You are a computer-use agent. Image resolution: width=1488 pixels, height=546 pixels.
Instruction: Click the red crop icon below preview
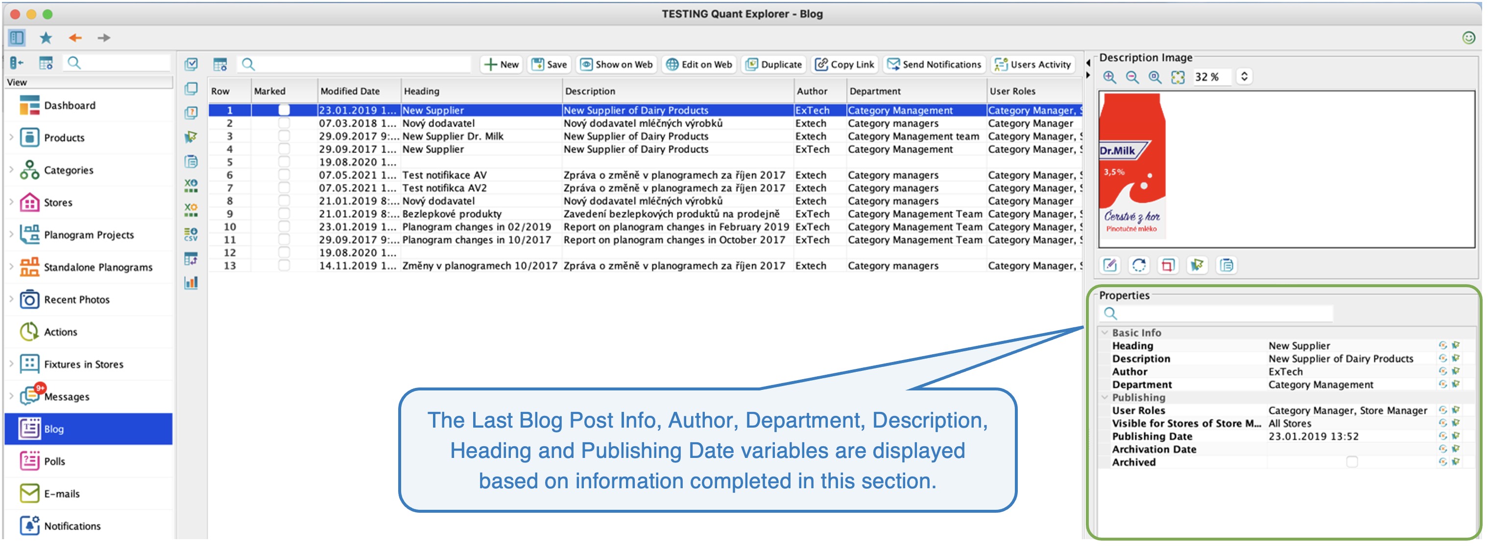[x=1168, y=266]
